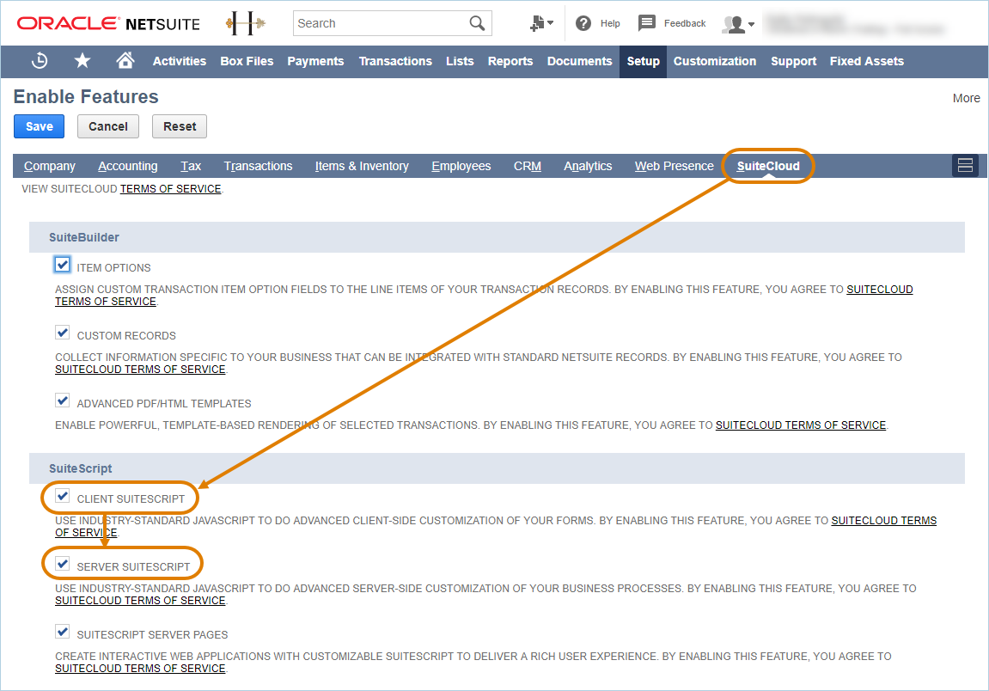The image size is (989, 691).
Task: Click the Enable Features page title
Action: (x=86, y=96)
